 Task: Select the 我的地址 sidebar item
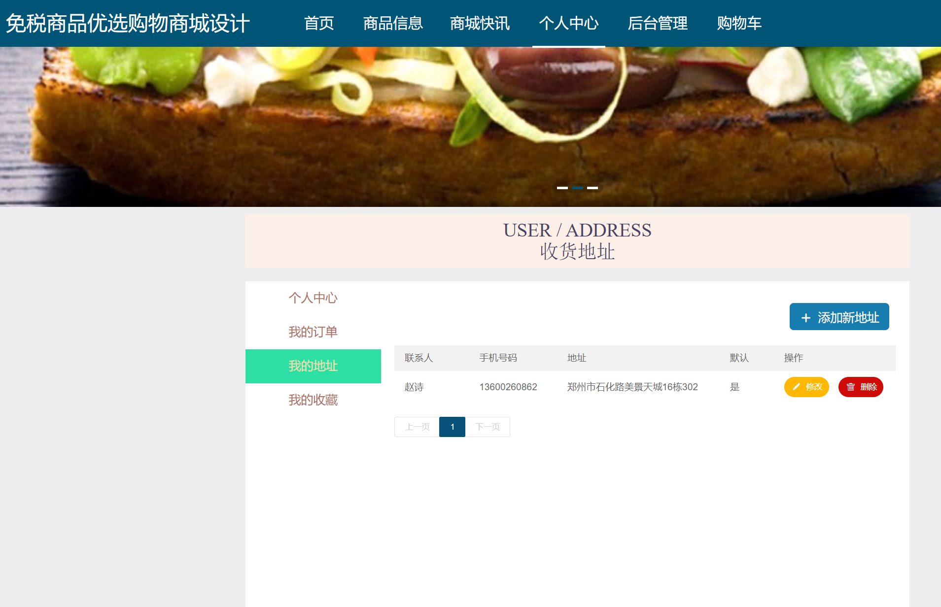point(313,366)
